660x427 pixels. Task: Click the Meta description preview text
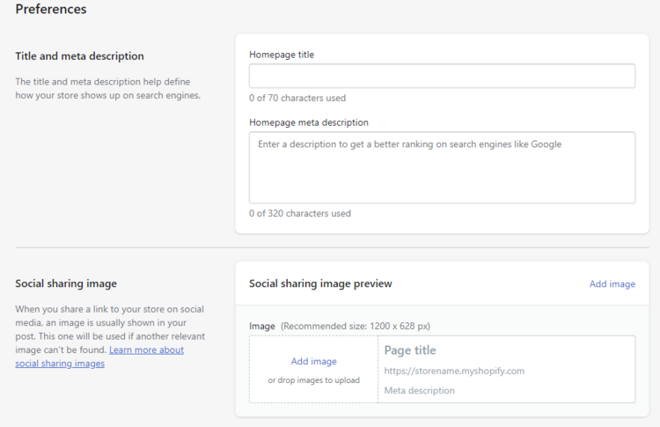[420, 390]
